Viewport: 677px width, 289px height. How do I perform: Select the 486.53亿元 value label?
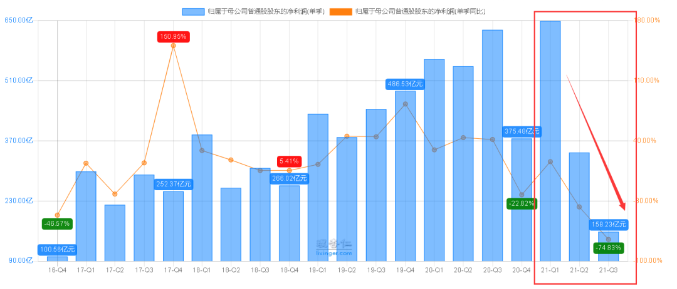click(405, 84)
